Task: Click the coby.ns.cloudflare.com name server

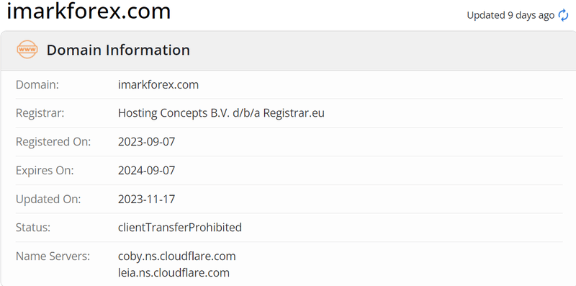Action: click(176, 256)
